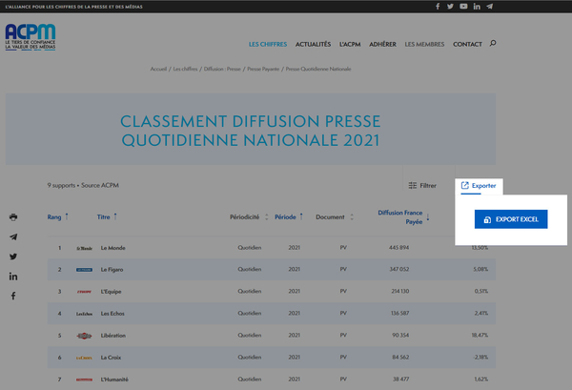Sort table by Périodicité column
This screenshot has width=572, height=390.
click(249, 217)
